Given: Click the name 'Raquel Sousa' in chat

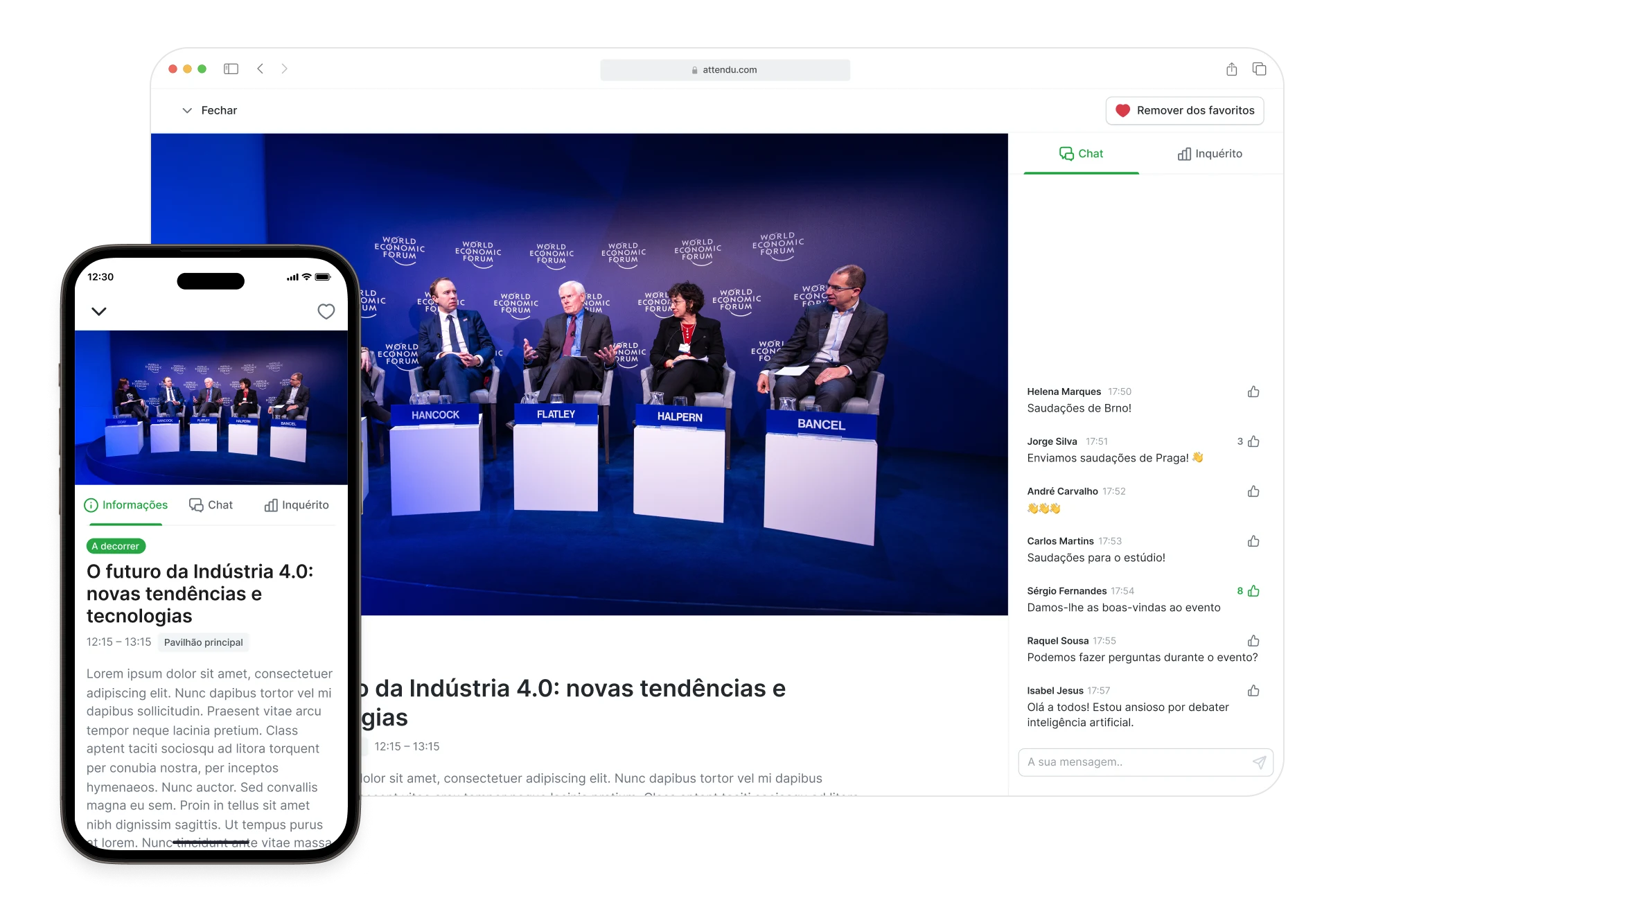Looking at the screenshot, I should click(x=1057, y=641).
